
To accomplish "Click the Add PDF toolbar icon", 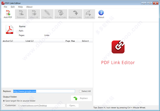I will (x=8, y=14).
